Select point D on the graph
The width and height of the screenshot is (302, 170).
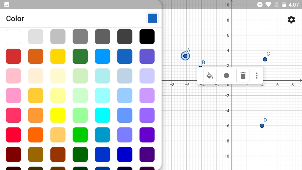262,126
